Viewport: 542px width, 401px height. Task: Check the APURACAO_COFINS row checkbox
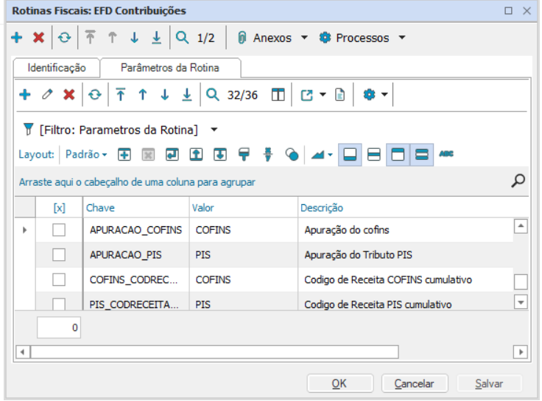(60, 230)
